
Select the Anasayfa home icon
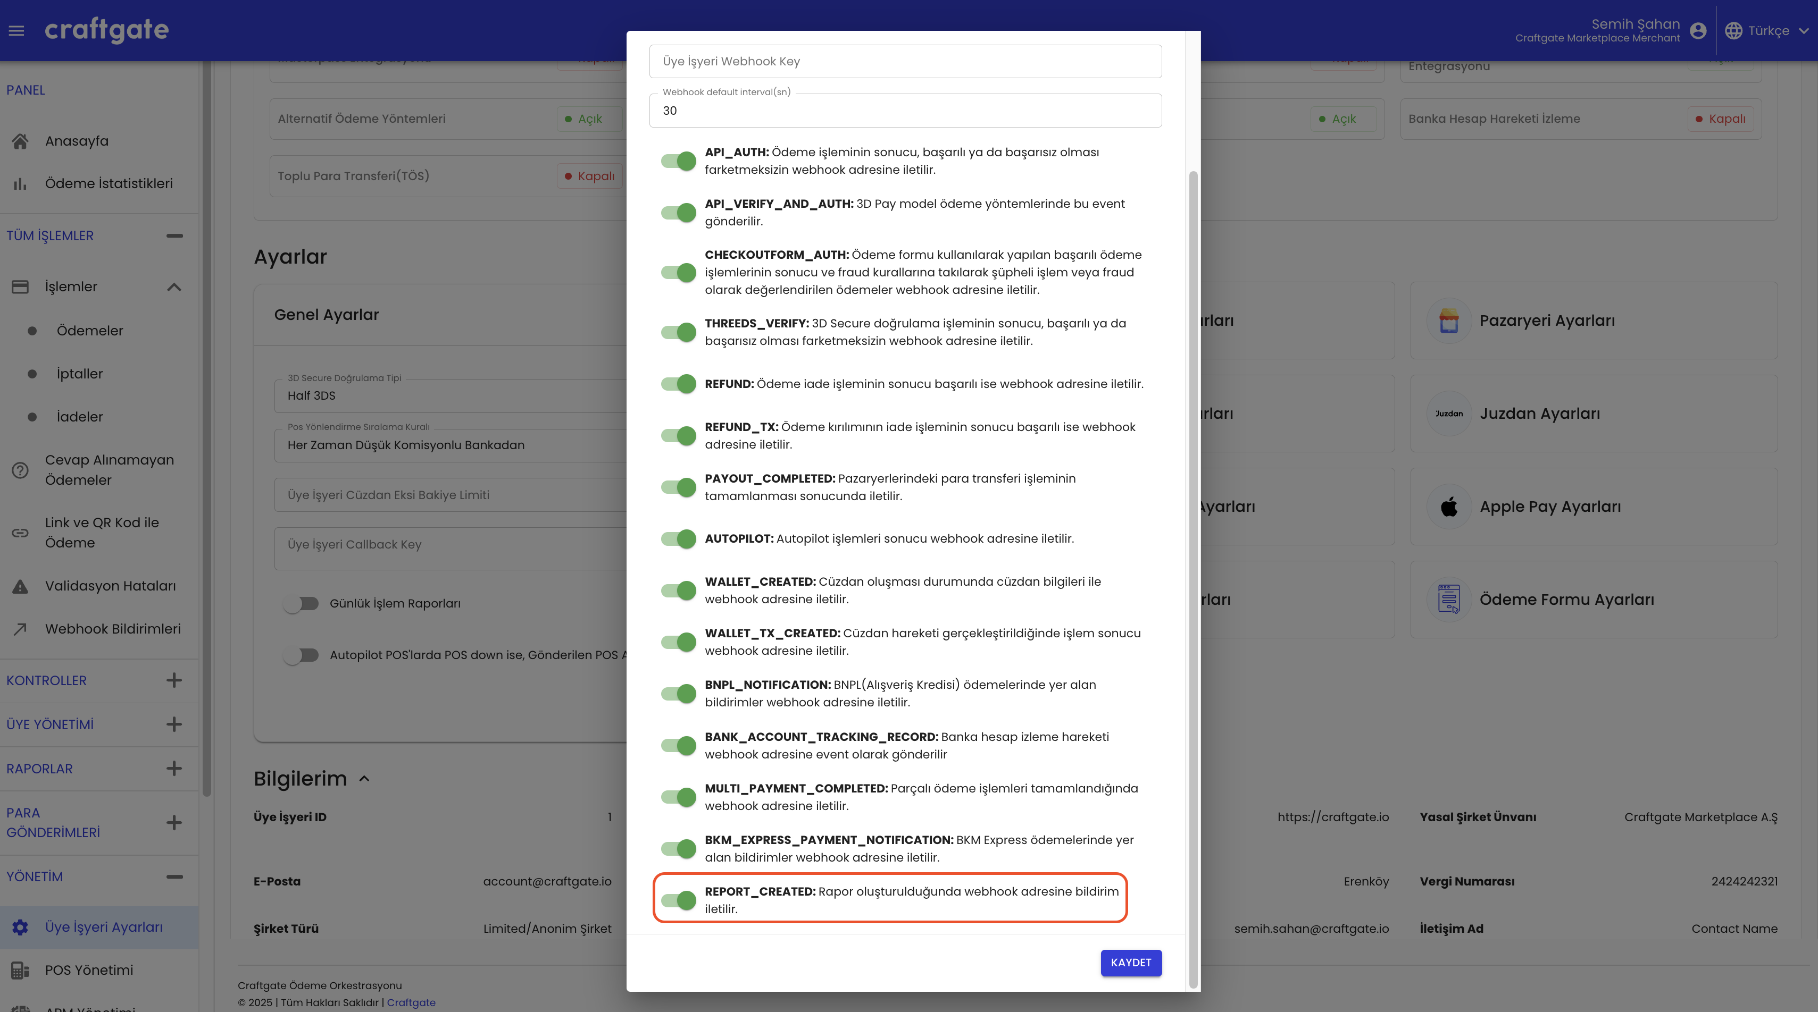click(x=20, y=140)
